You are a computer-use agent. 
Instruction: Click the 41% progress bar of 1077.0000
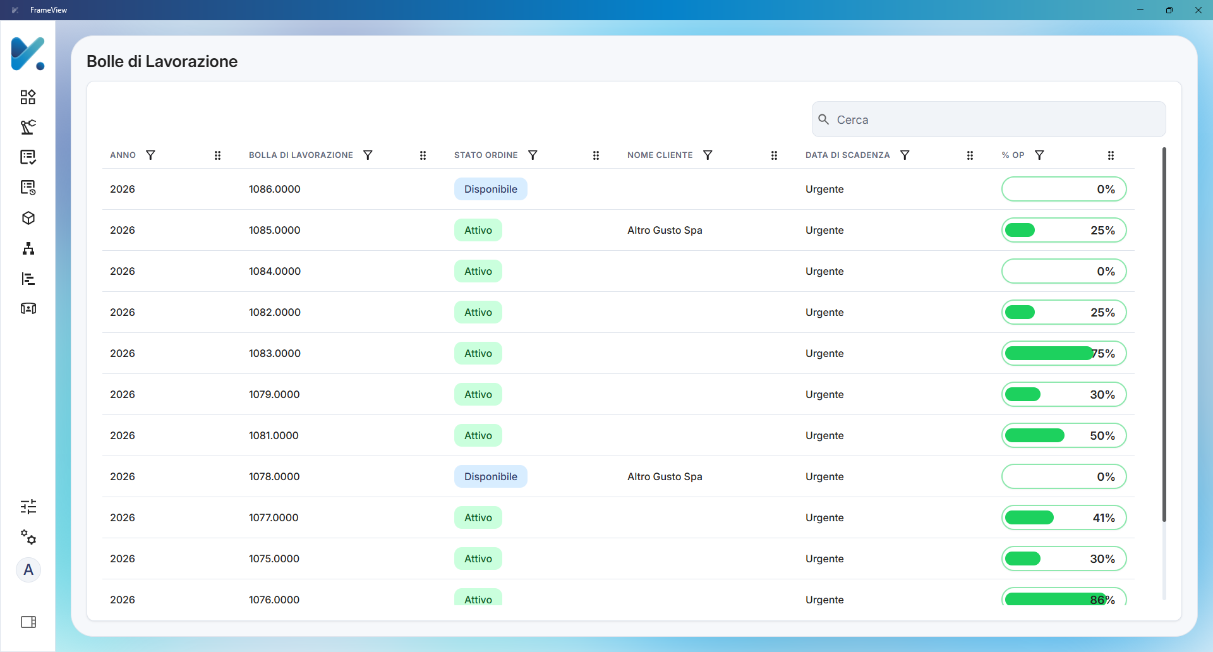[x=1064, y=517]
